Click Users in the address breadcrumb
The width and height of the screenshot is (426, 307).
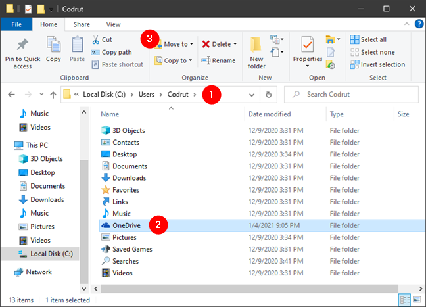click(x=147, y=95)
